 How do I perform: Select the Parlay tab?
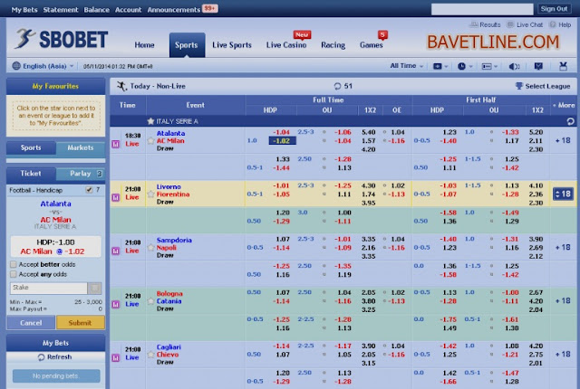click(x=81, y=174)
